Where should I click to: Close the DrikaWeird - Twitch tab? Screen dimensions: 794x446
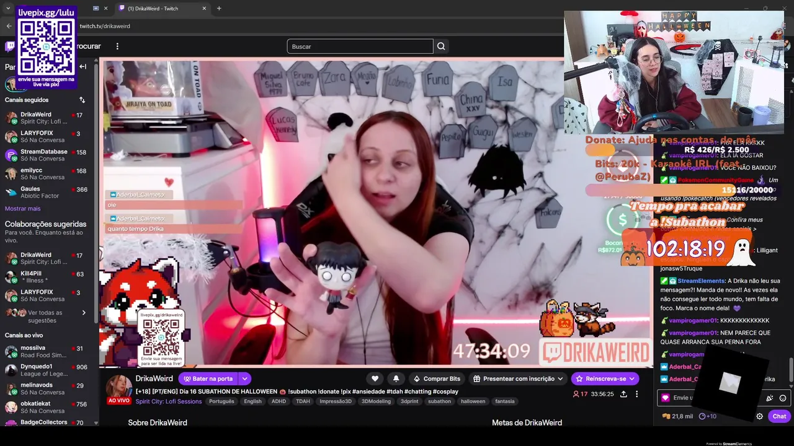click(204, 9)
